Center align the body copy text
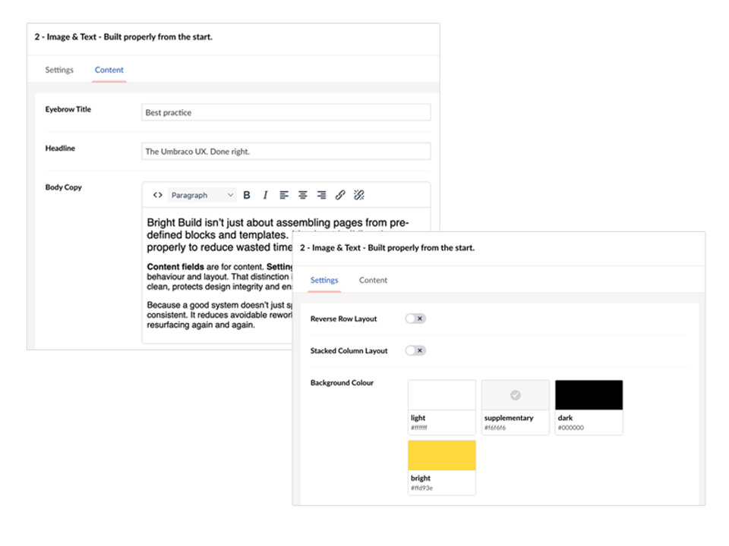This screenshot has width=729, height=546. coord(302,195)
